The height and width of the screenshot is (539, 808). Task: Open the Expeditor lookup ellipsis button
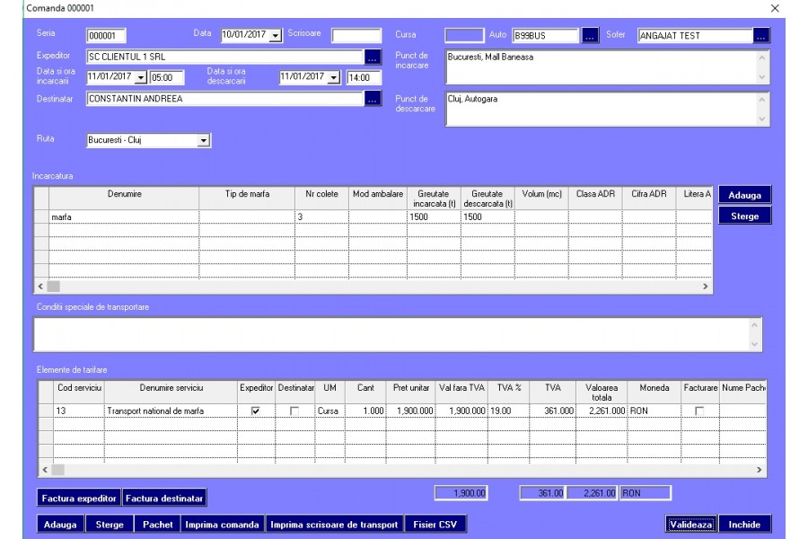click(373, 57)
